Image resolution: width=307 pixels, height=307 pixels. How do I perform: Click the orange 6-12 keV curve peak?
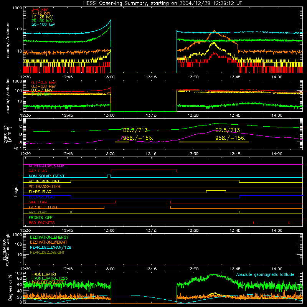[215, 31]
